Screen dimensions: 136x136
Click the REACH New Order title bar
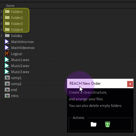(97, 83)
